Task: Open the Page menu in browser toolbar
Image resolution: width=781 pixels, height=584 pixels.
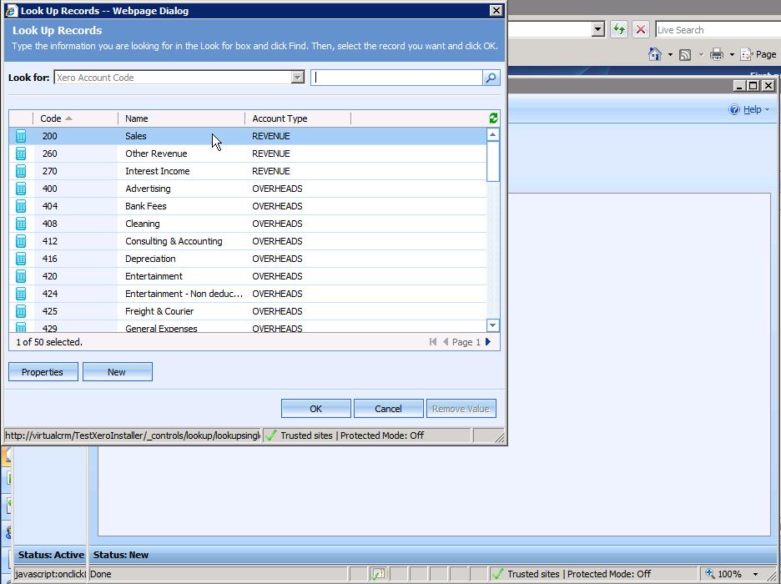Action: pos(758,54)
